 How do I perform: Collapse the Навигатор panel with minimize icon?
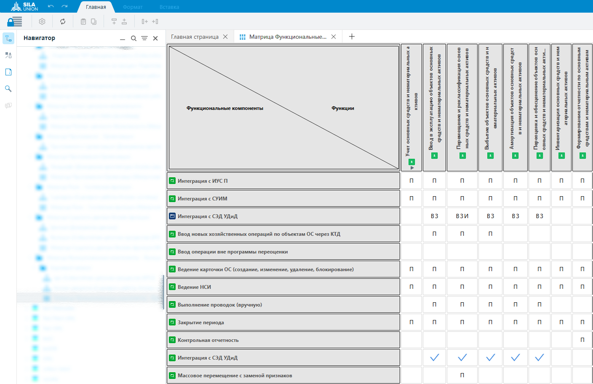(x=123, y=39)
